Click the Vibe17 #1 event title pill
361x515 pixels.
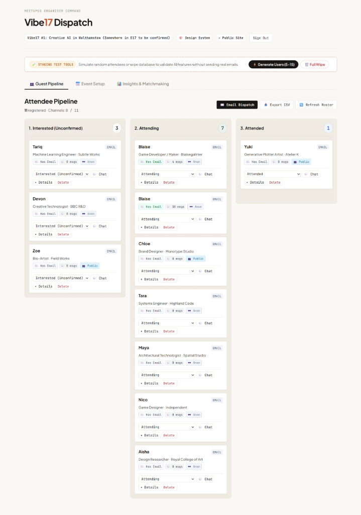coord(99,38)
